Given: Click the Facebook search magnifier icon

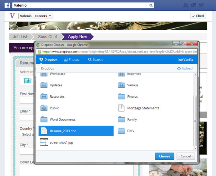Looking at the screenshot, I should click(x=151, y=6).
